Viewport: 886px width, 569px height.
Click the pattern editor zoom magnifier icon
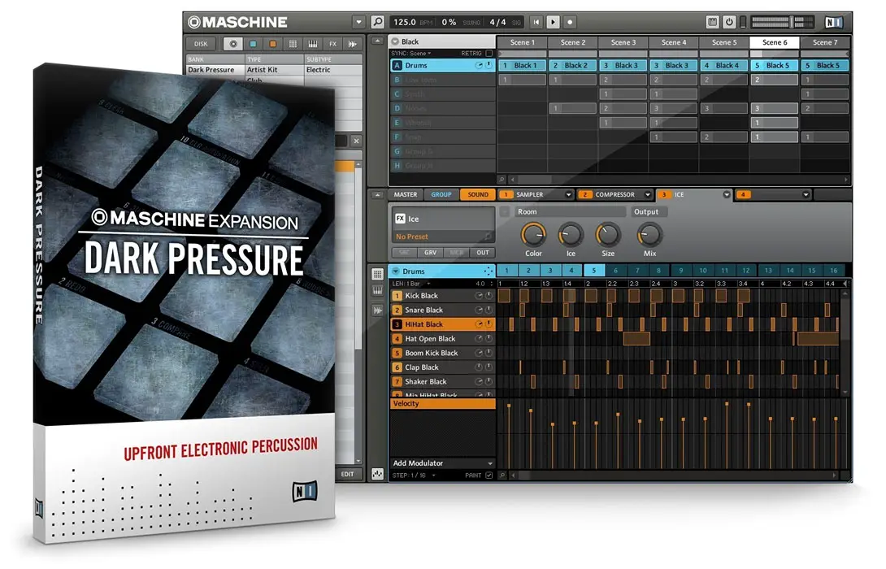tap(502, 476)
